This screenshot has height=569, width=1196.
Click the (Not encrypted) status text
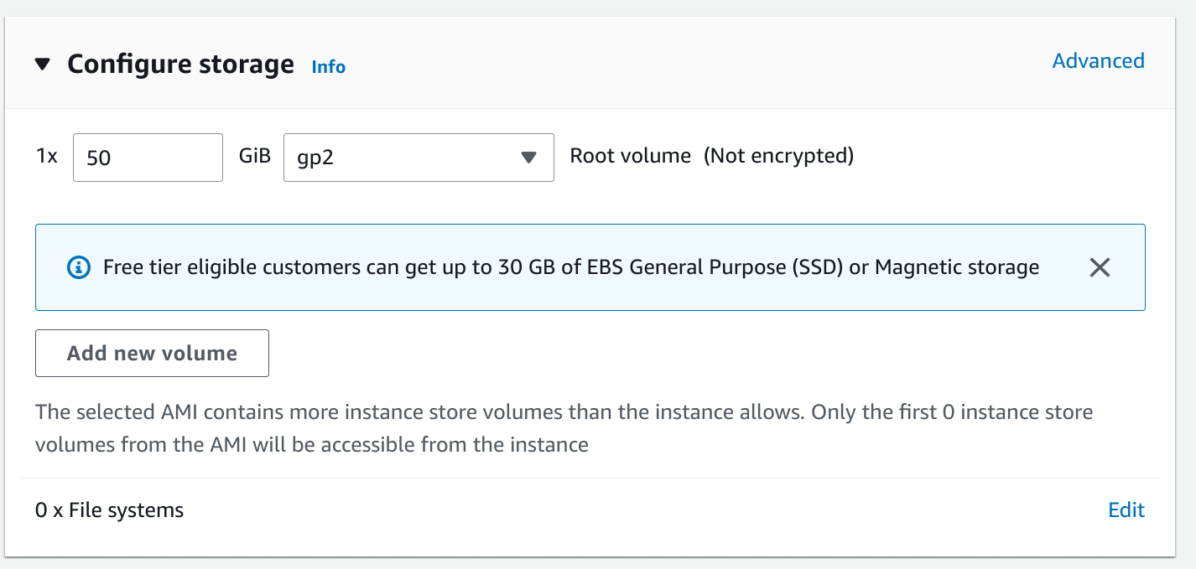(x=778, y=156)
